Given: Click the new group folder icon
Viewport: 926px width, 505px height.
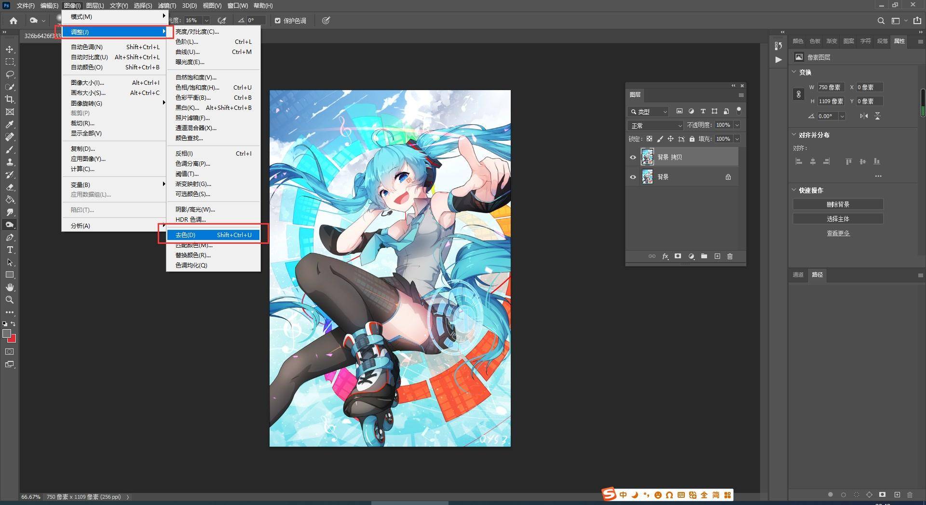Looking at the screenshot, I should 704,256.
